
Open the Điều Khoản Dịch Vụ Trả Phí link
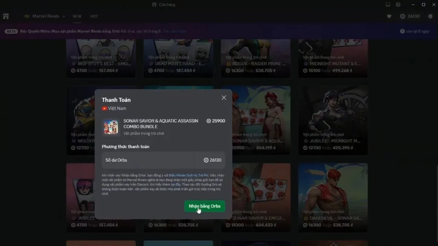coord(188,175)
